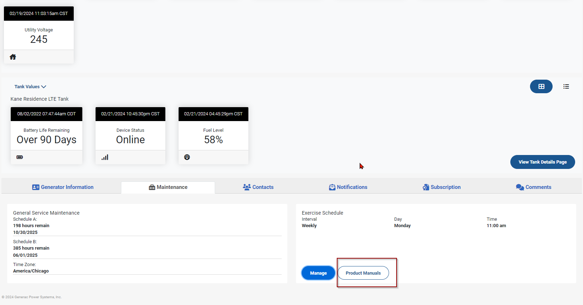Click the Kane Residence LTE Tank label

[x=39, y=99]
